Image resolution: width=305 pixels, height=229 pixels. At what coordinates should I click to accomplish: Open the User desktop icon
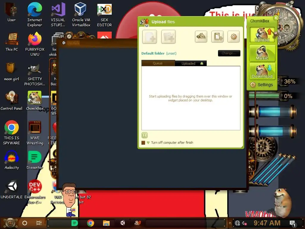click(x=12, y=12)
